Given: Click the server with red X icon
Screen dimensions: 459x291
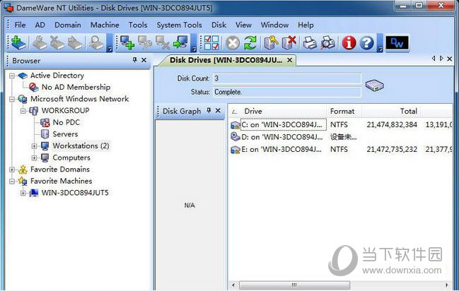Looking at the screenshot, I should 289,42.
